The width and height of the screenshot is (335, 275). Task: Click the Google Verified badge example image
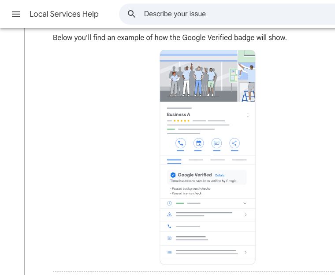pos(208,157)
